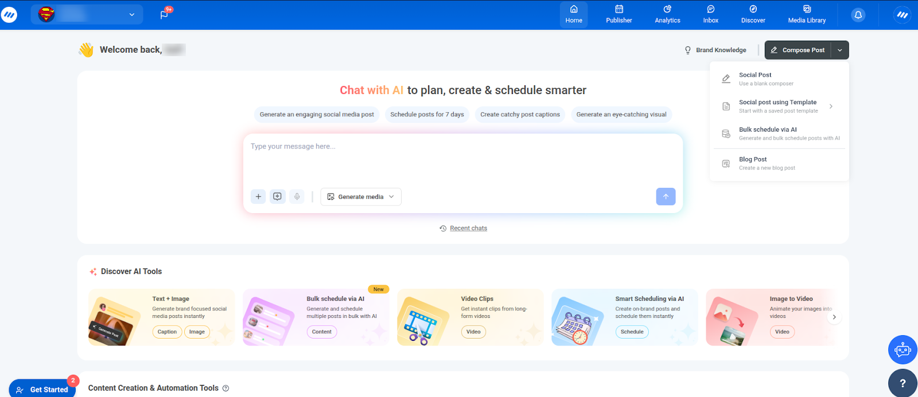
Task: Open the flag announcements icon with 9+ badge
Action: 165,14
